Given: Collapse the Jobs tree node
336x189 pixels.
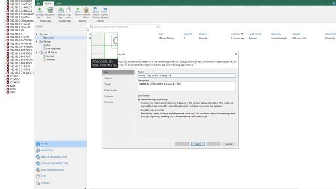Looking at the screenshot, I should [x=37, y=34].
